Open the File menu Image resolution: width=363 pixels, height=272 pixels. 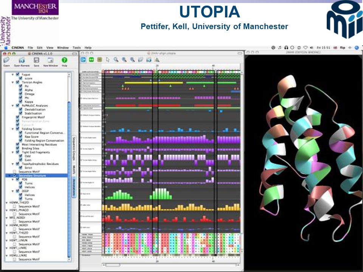tap(30, 48)
